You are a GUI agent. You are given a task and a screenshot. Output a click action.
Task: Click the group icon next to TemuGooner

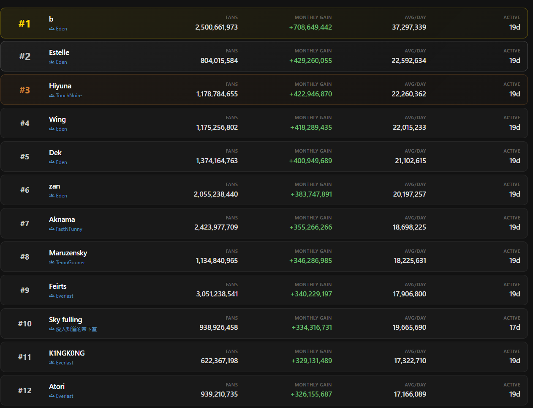point(52,263)
